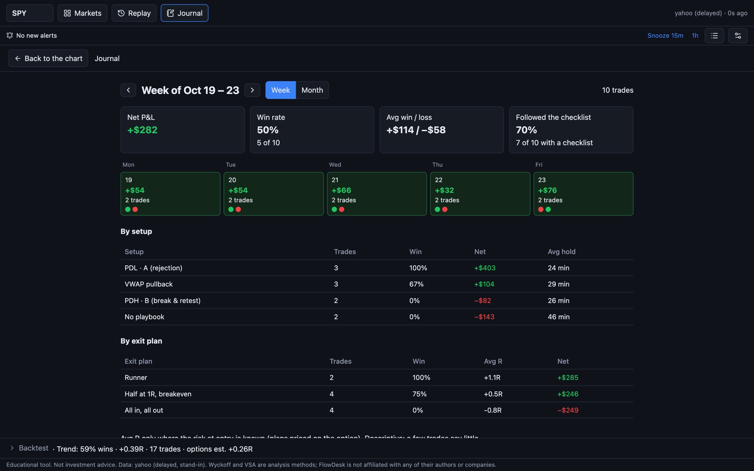
Task: Click the Avg hold column header
Action: pyautogui.click(x=561, y=252)
